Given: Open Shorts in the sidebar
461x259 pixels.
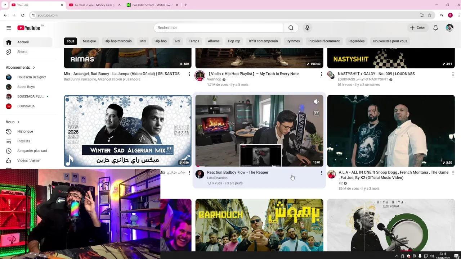Looking at the screenshot, I should (x=27, y=52).
